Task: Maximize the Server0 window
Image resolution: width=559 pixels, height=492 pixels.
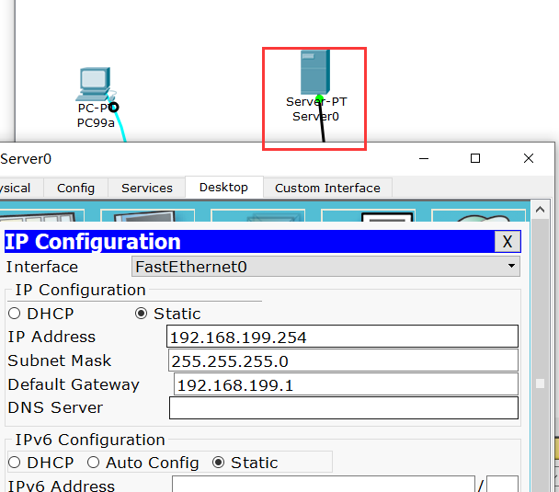Action: [x=475, y=158]
